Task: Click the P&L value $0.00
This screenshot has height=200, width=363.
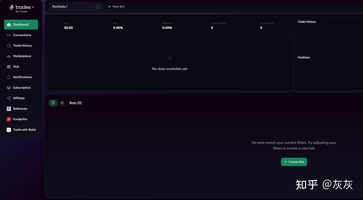Action: pos(68,28)
